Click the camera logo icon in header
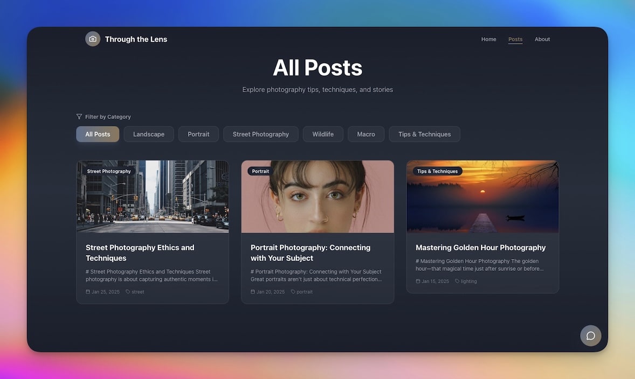 [x=92, y=39]
